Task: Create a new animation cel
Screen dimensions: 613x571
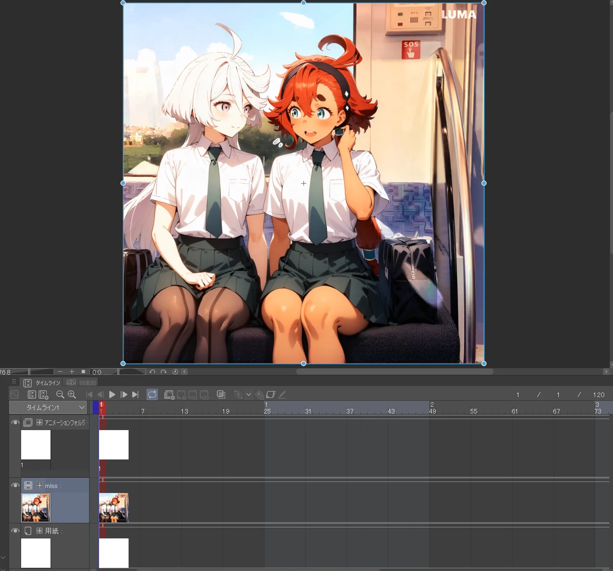Action: click(x=169, y=395)
